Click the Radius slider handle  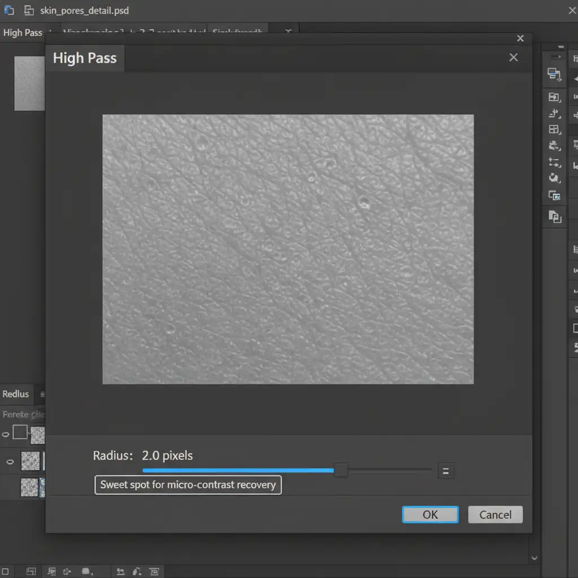(341, 470)
